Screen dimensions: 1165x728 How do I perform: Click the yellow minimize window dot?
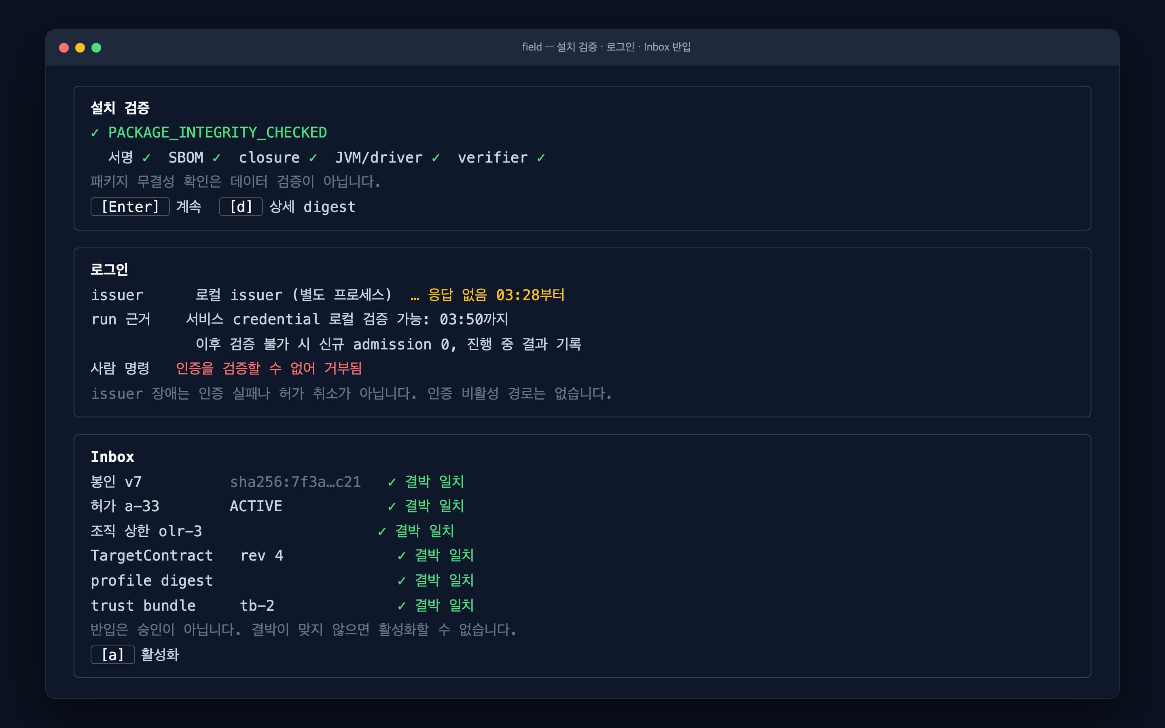coord(80,47)
